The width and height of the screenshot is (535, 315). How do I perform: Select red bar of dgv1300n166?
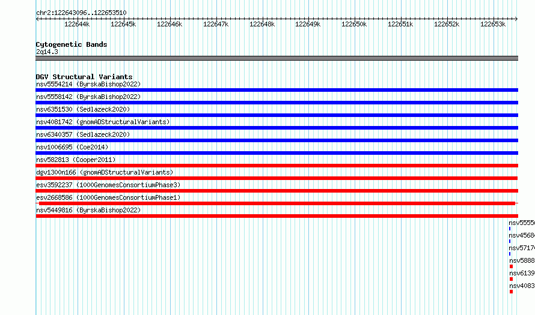point(277,178)
